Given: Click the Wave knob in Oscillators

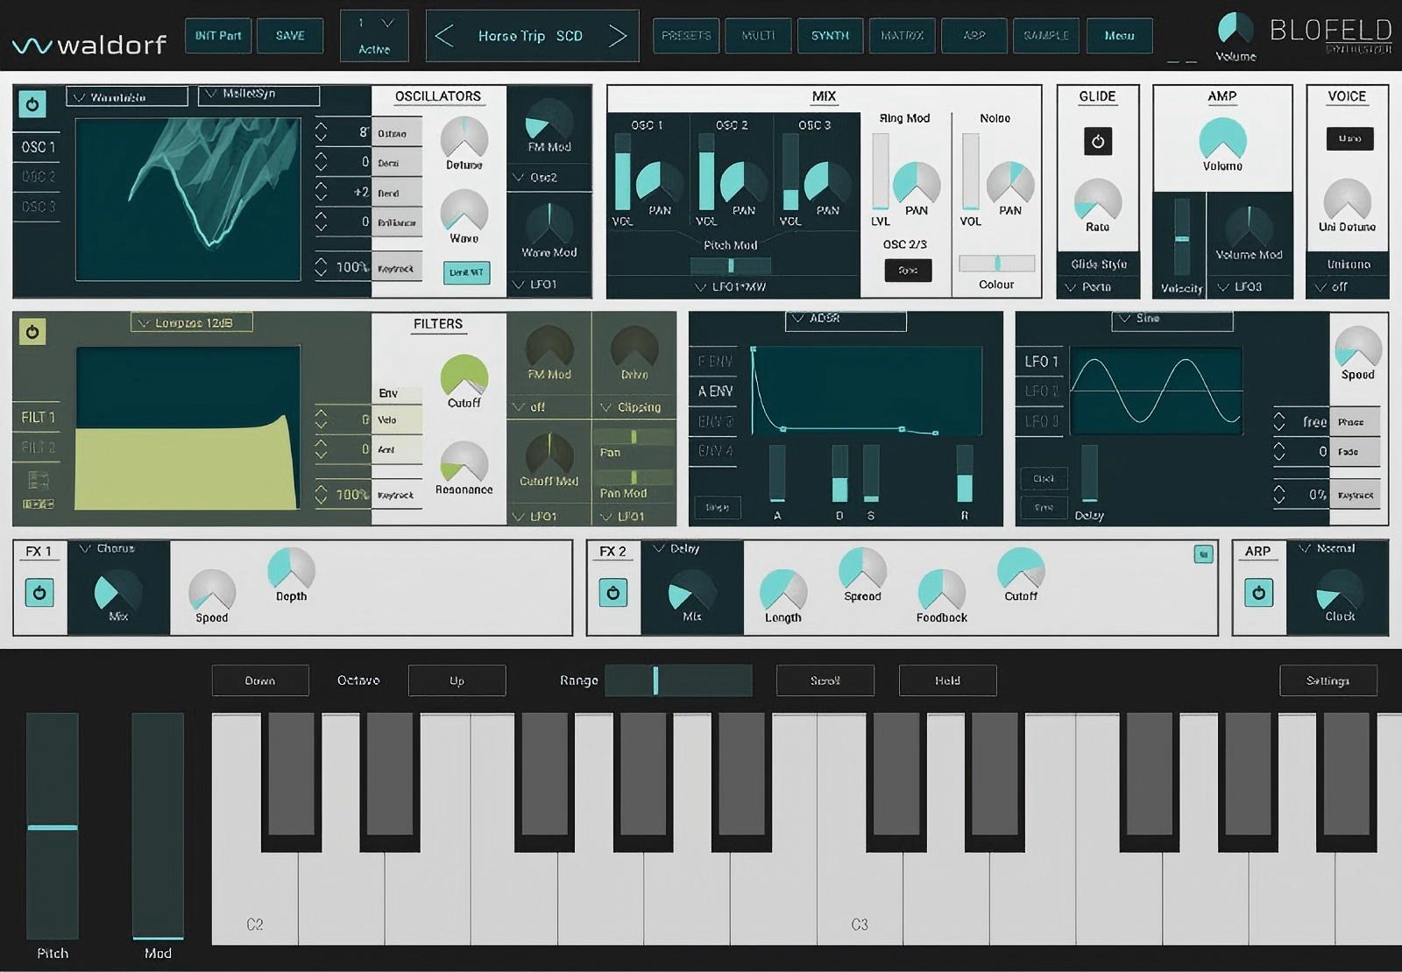Looking at the screenshot, I should (x=464, y=211).
